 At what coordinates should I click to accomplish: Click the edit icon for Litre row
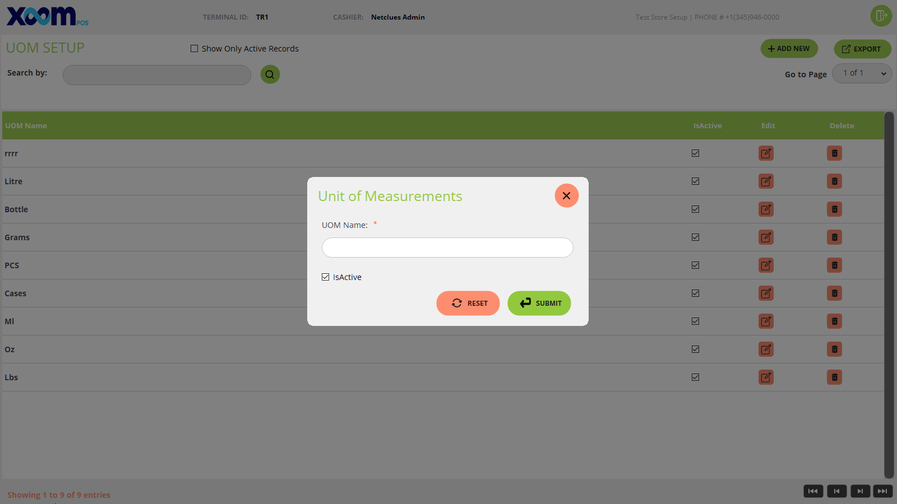766,181
